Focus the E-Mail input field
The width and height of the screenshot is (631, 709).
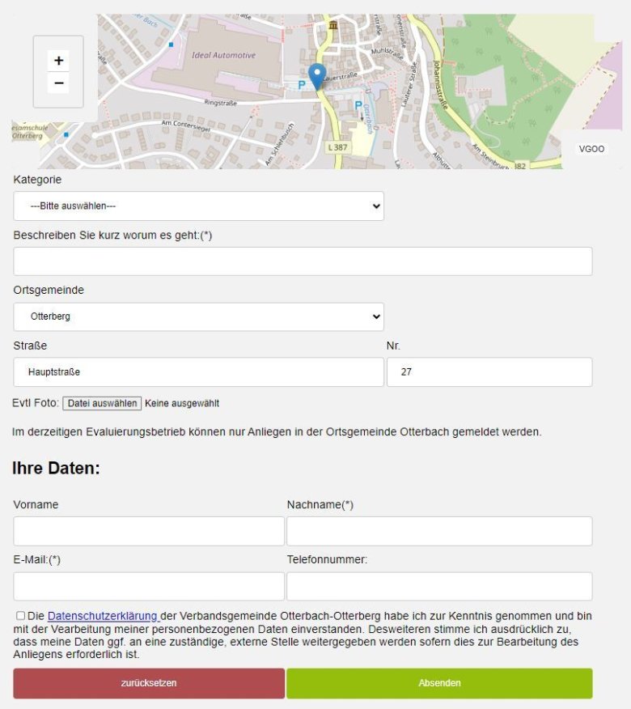click(149, 587)
